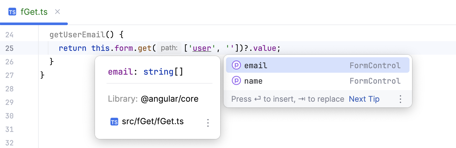
Task: Click the path: parameter inlay hint
Action: [169, 48]
